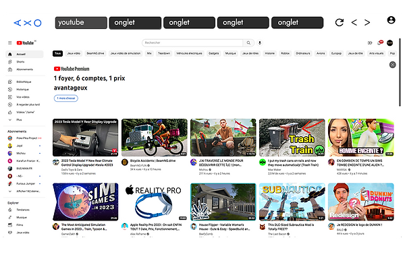The width and height of the screenshot is (405, 267).
Task: Play the Sim Games in 2023 video
Action: (86, 202)
